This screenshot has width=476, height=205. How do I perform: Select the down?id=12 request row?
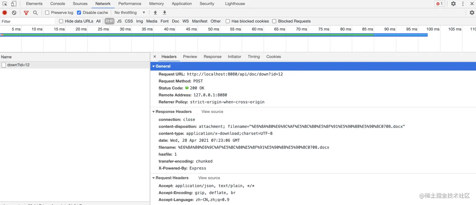75,65
